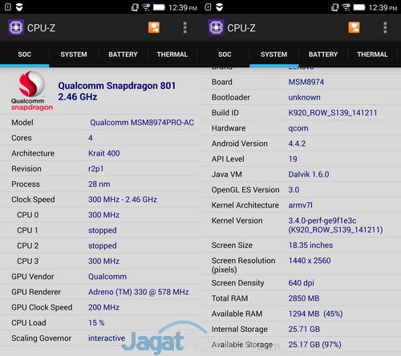Tap the 'Qualcomm Snapdragon 801' heading

[117, 86]
